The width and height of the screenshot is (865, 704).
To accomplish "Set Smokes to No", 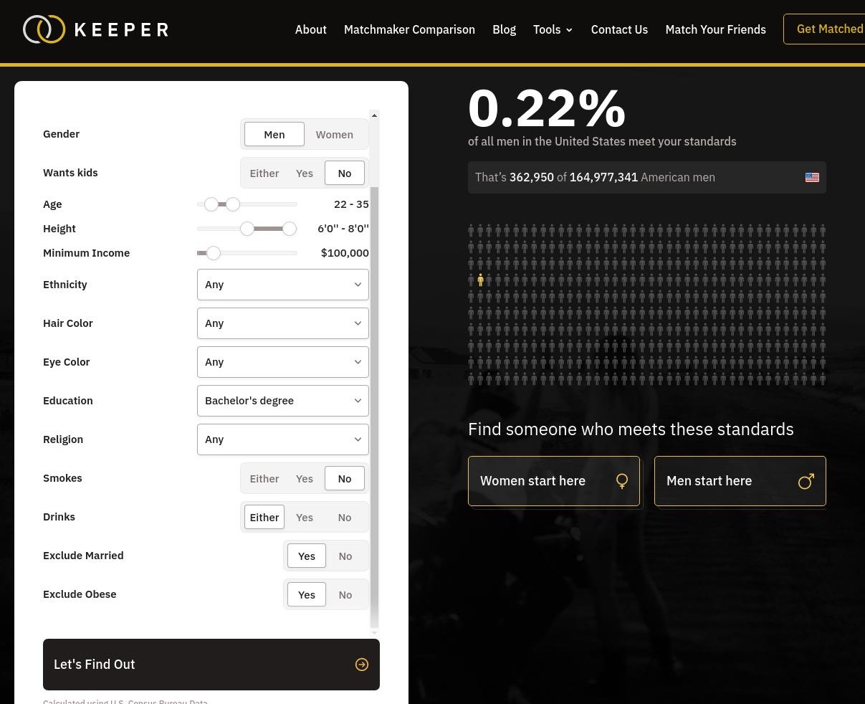I will (x=345, y=478).
